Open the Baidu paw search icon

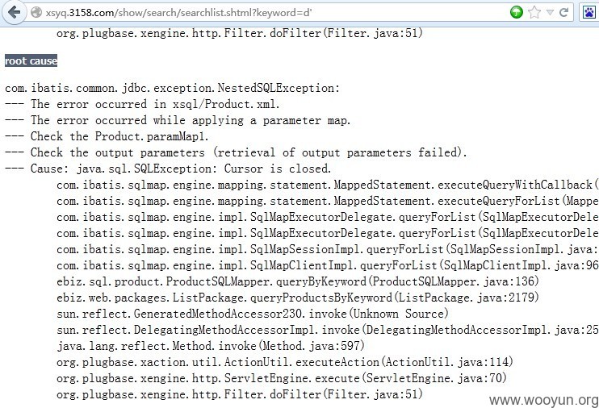tap(589, 13)
